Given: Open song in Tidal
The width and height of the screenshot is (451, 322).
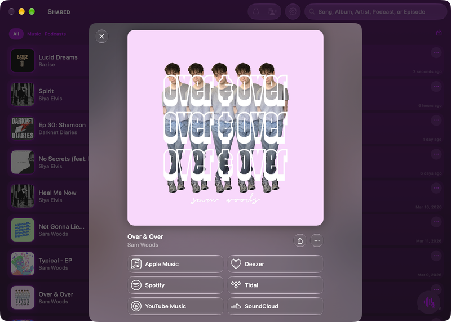Looking at the screenshot, I should pyautogui.click(x=276, y=285).
